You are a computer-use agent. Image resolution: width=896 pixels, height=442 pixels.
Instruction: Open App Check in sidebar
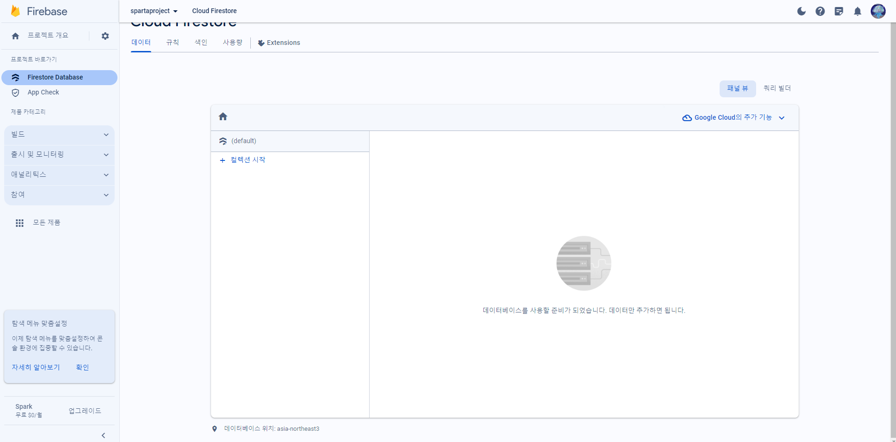59,93
